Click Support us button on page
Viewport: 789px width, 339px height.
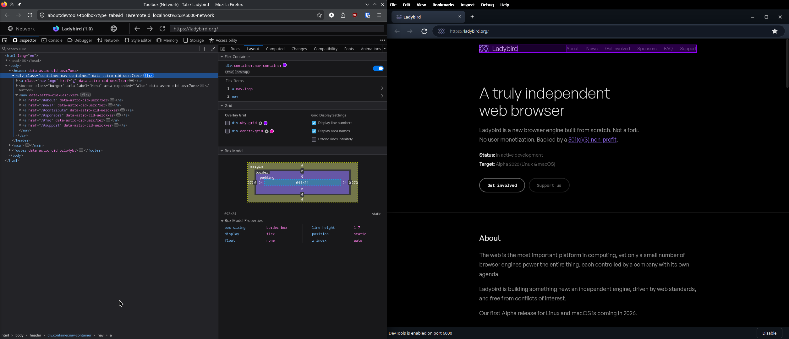549,185
